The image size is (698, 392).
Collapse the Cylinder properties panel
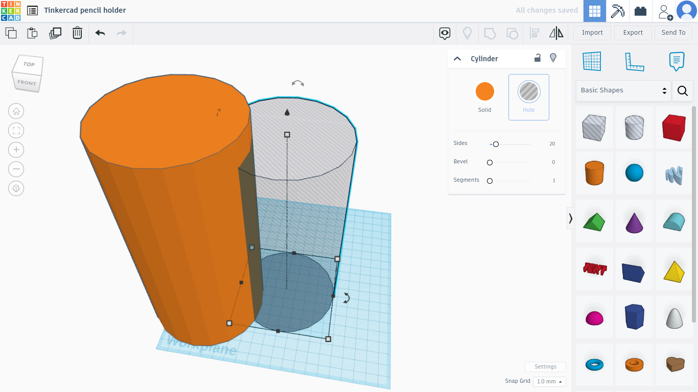pyautogui.click(x=457, y=59)
